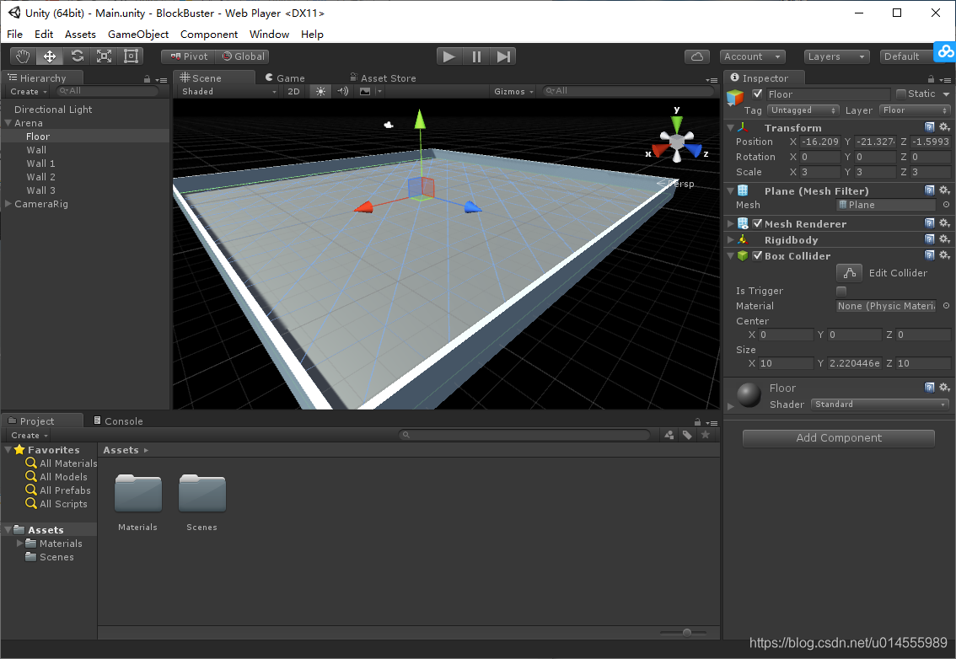Open the GameObject menu

point(139,35)
